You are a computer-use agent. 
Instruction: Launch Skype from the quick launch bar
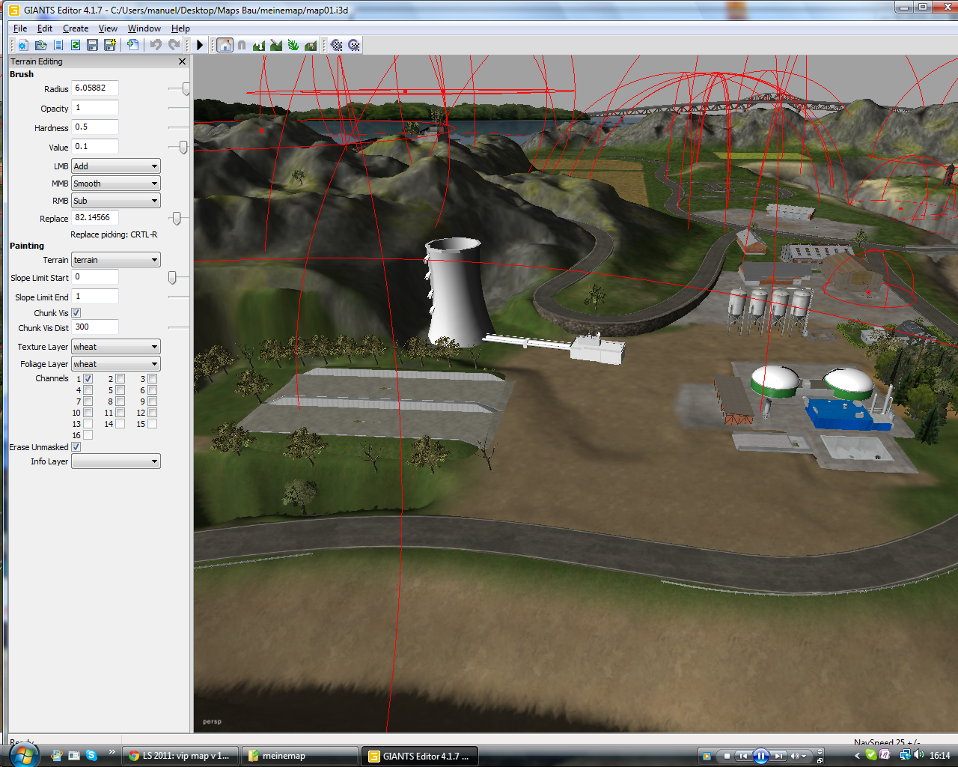click(91, 755)
